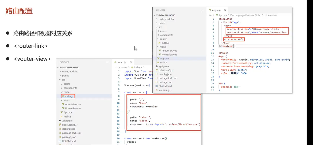Image resolution: width=313 pixels, height=145 pixels.
Task: Click the '<router-view/>' code line
Action: tap(234, 39)
